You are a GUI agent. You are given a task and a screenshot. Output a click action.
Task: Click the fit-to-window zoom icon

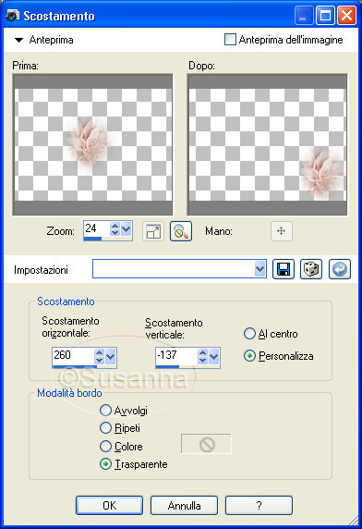(153, 231)
